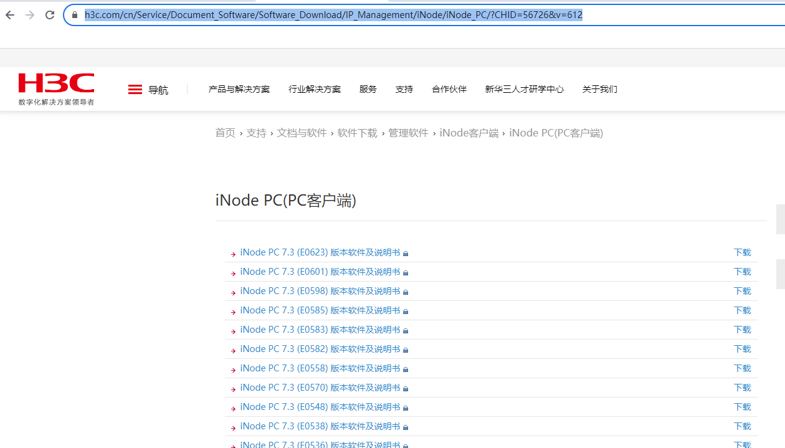Click red arrow bullet before E0601
The height and width of the screenshot is (448, 785).
(x=233, y=274)
